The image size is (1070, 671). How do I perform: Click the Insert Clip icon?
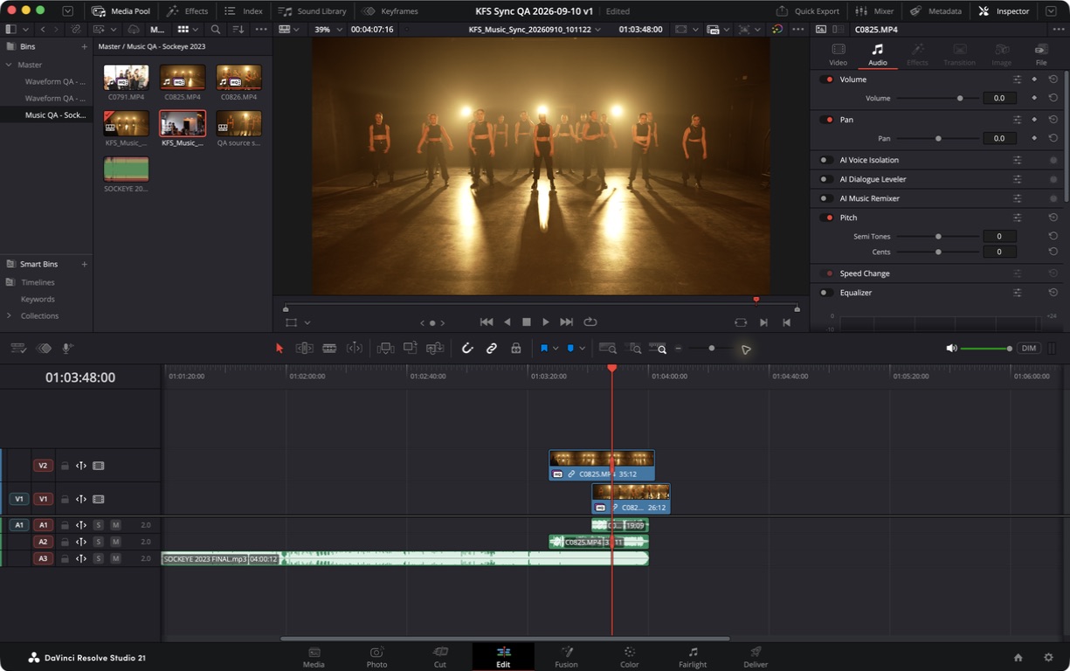click(385, 348)
